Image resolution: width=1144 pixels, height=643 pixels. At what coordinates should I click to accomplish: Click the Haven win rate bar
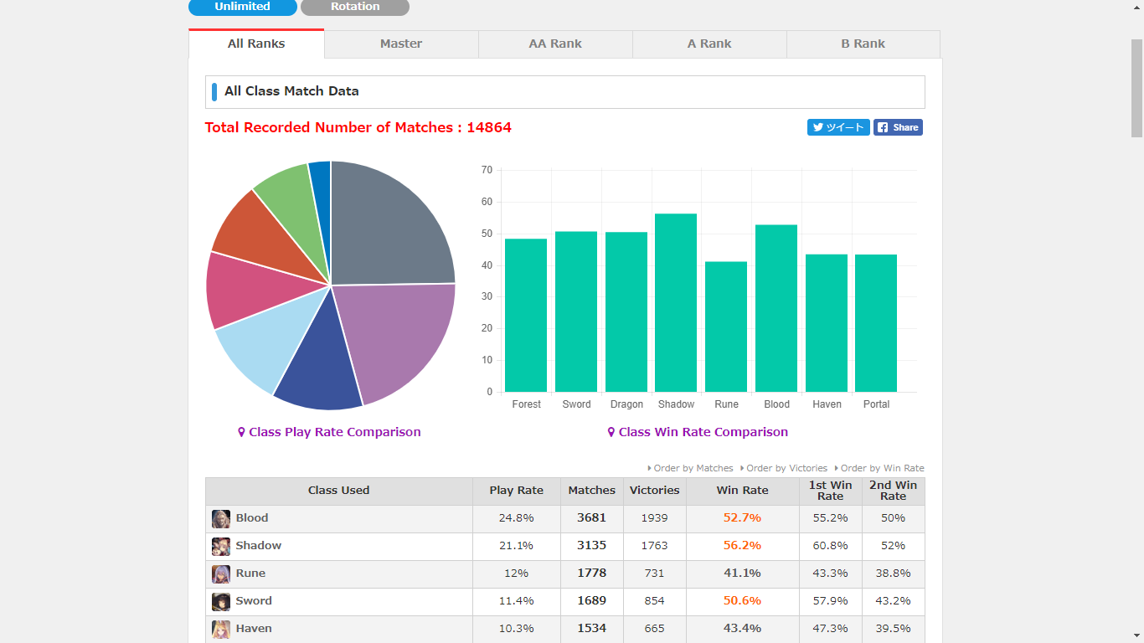827,323
